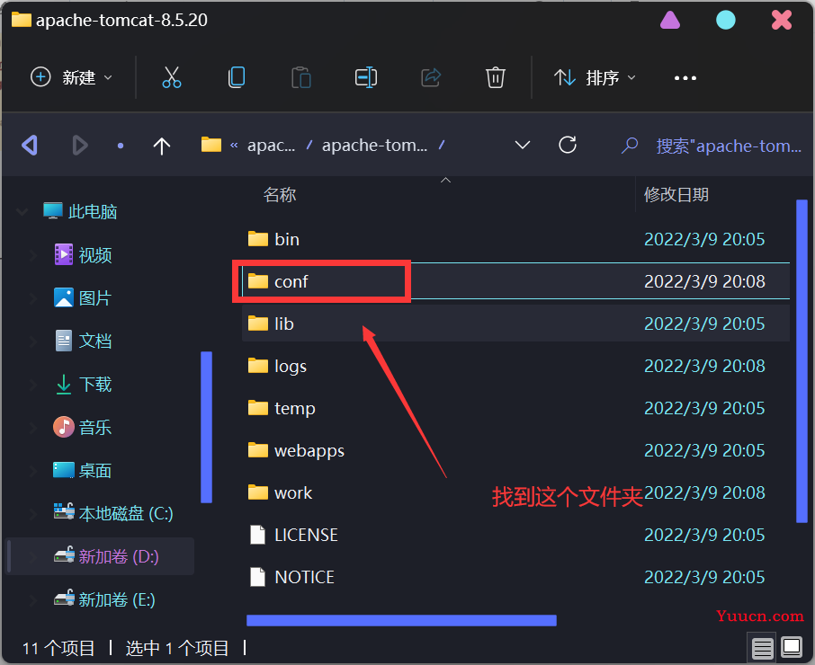The image size is (815, 665).
Task: Click the Share icon in toolbar
Action: [431, 77]
